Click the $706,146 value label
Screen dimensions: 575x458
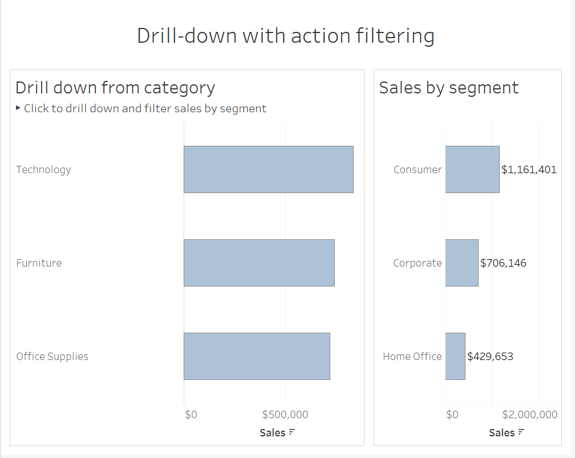(x=503, y=263)
